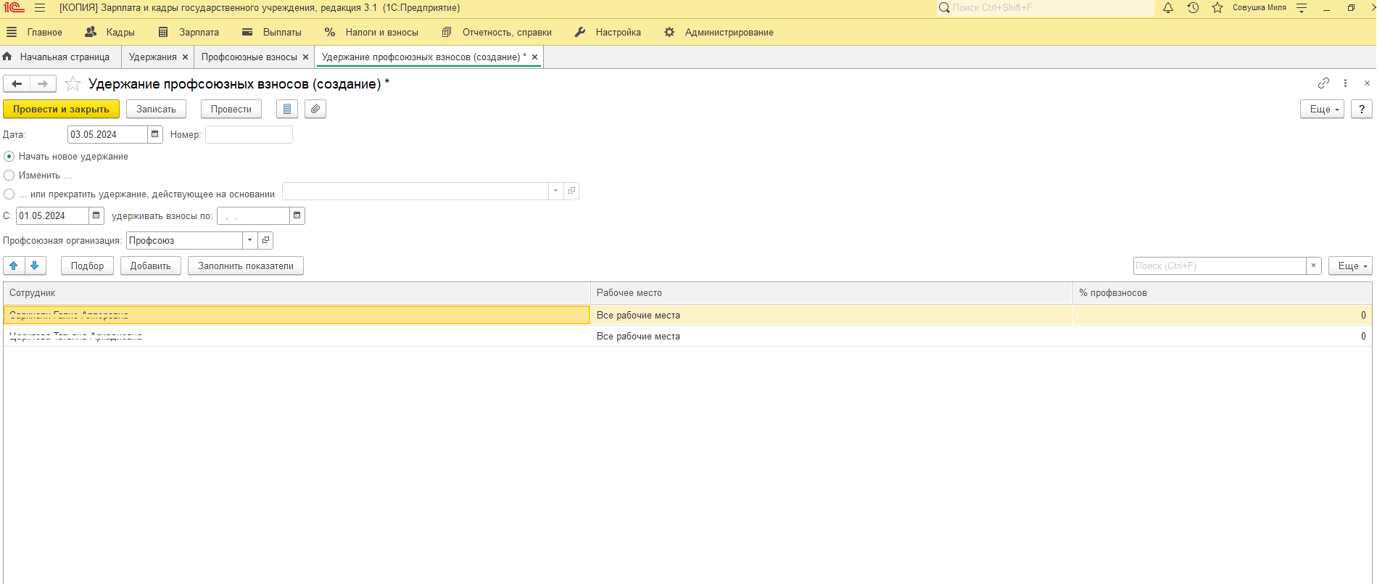Select the second employee row
Image resolution: width=1377 pixels, height=584 pixels.
point(687,336)
